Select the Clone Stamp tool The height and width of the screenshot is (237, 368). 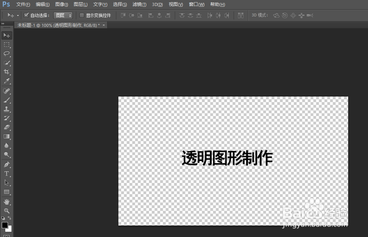point(7,109)
